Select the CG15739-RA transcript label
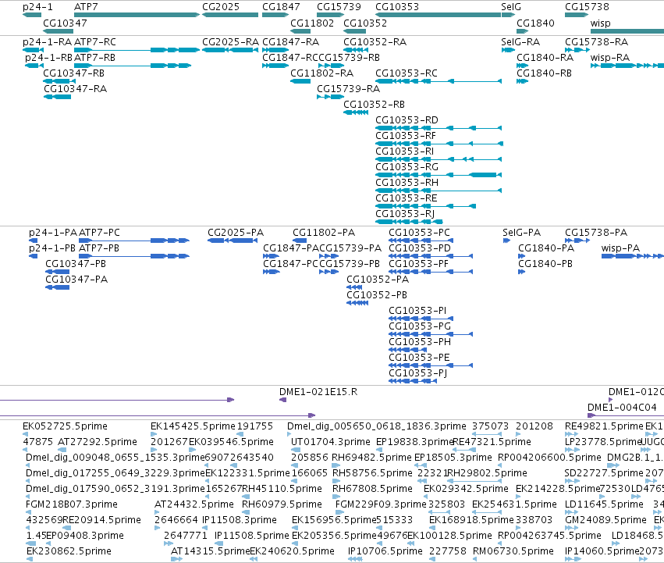This screenshot has width=664, height=563. [x=349, y=89]
